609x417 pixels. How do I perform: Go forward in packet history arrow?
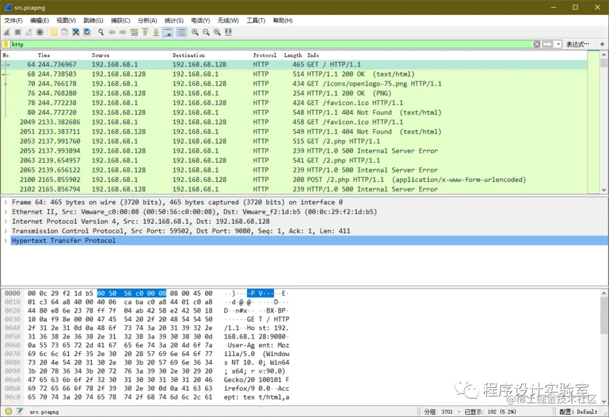pos(123,32)
